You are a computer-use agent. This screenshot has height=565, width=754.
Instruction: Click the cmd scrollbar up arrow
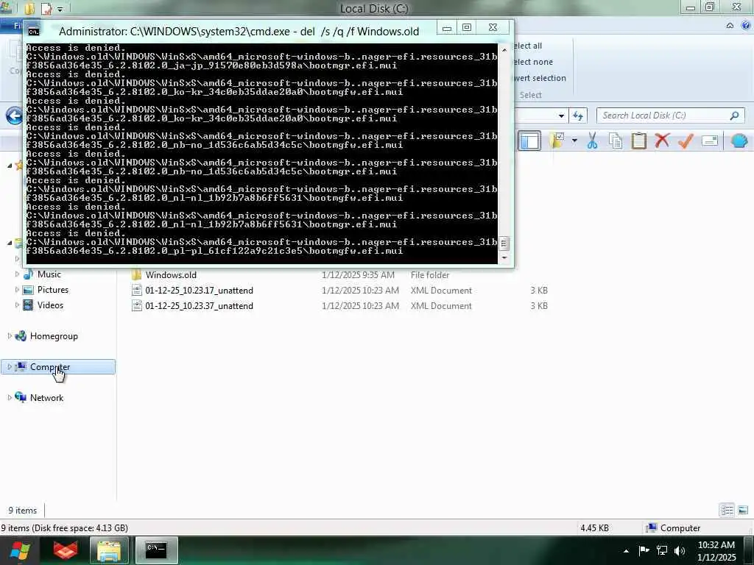(x=504, y=50)
